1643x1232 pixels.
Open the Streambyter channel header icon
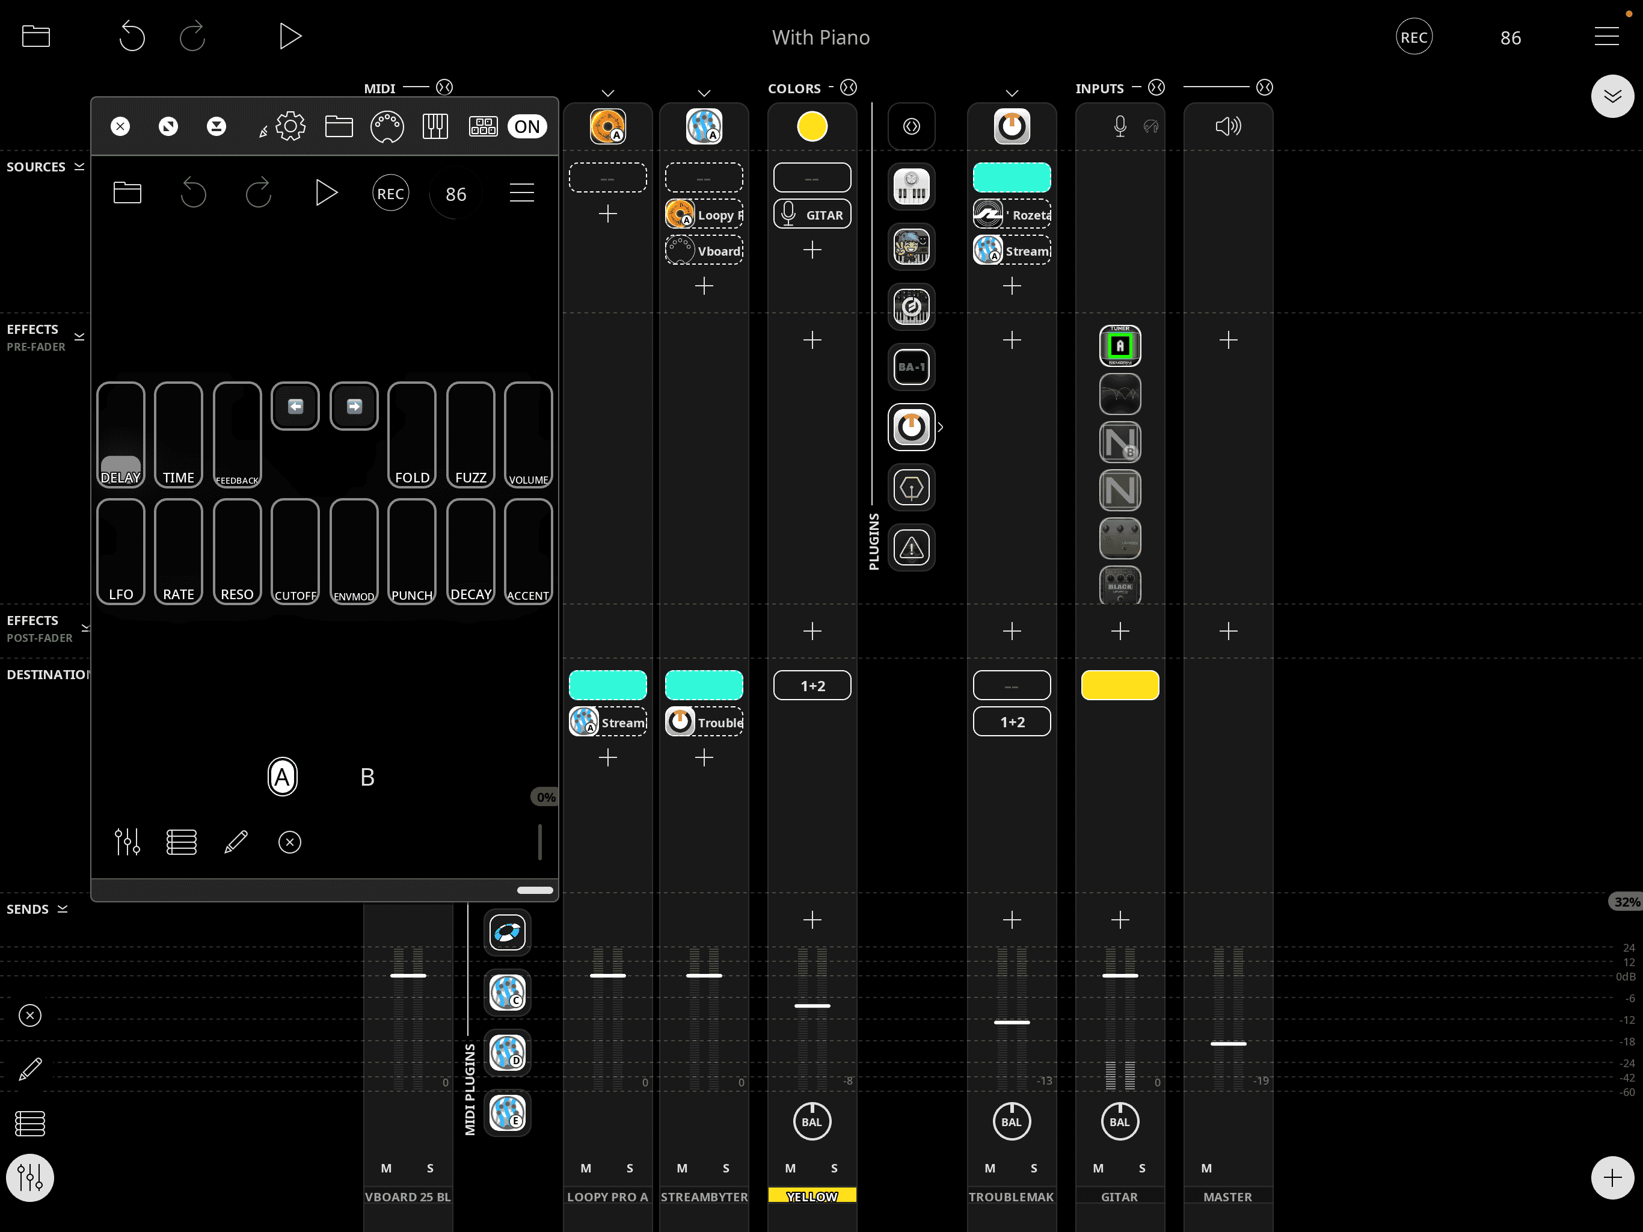(704, 126)
